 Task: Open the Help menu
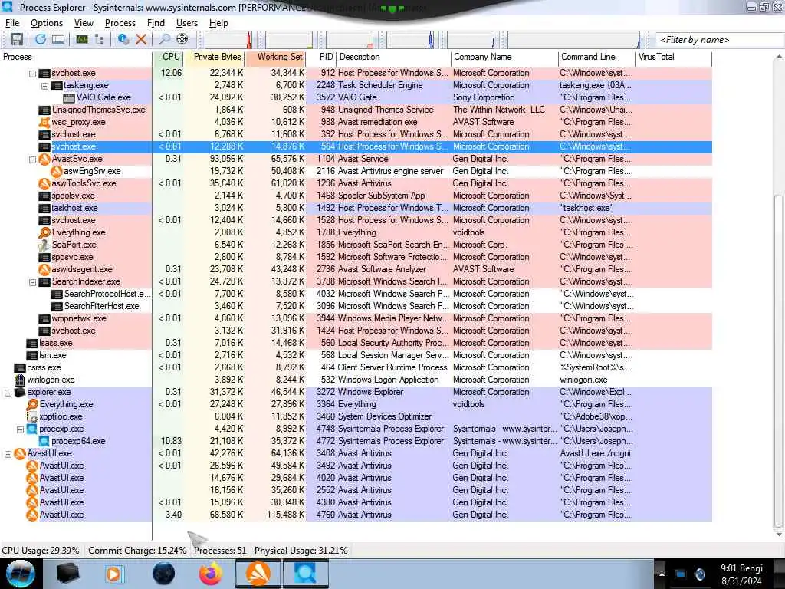(218, 23)
